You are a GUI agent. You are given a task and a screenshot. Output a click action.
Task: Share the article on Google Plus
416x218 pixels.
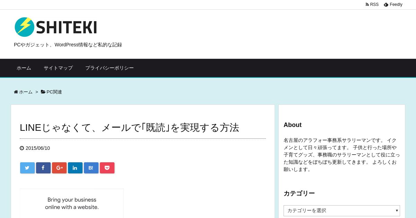59,168
